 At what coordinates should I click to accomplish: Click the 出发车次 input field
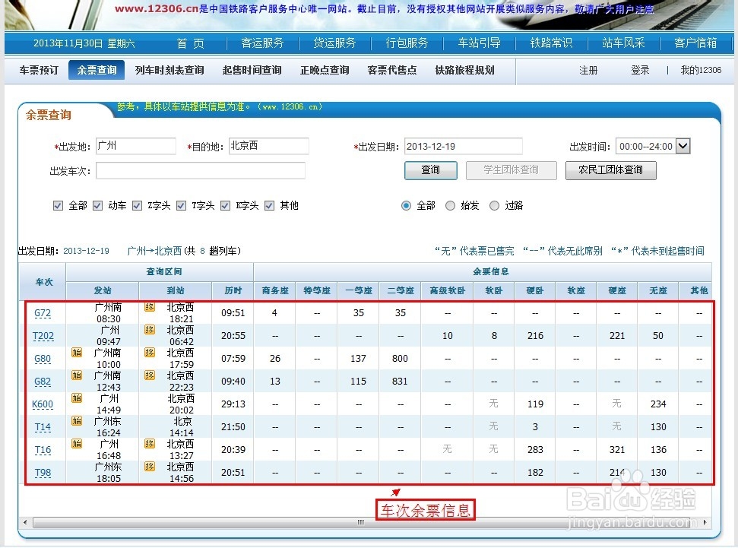click(x=201, y=170)
